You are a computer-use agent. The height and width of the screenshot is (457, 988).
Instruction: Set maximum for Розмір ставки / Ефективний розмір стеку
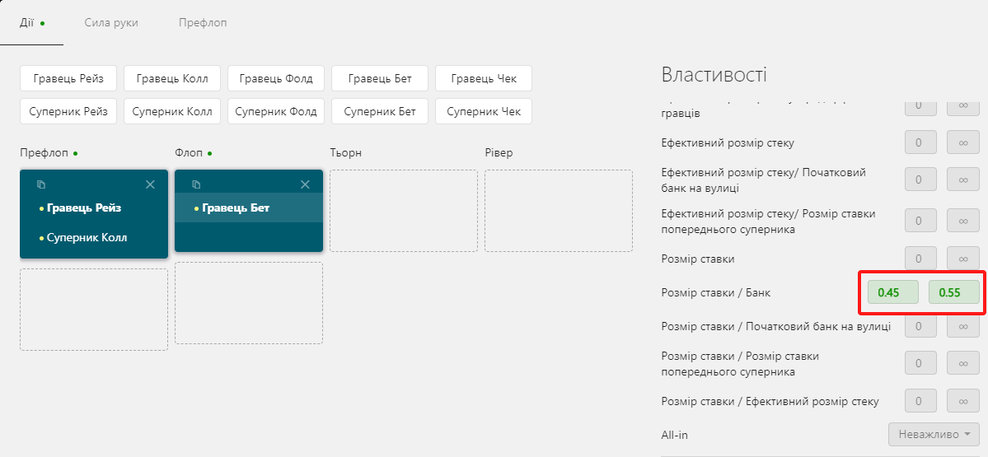[x=962, y=401]
